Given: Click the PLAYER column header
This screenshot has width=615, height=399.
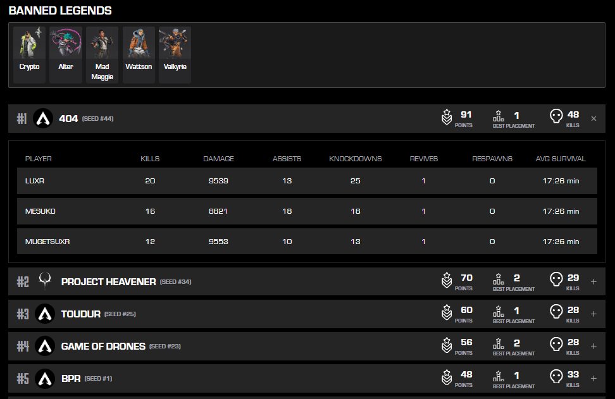Looking at the screenshot, I should [x=39, y=158].
